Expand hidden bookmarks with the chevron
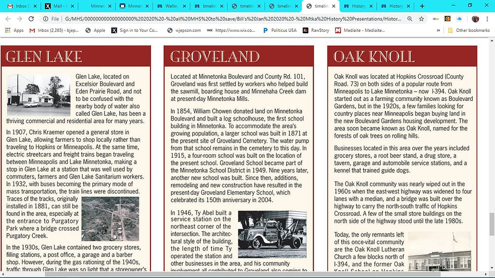 click(438, 30)
